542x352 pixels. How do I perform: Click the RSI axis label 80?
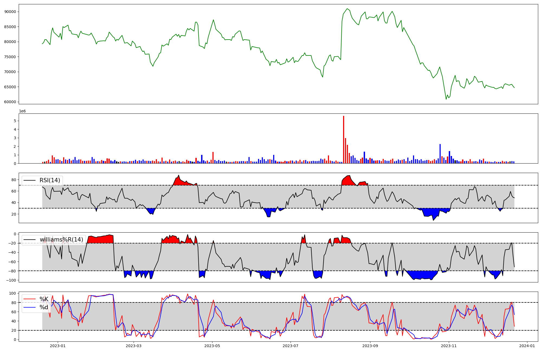(14, 180)
